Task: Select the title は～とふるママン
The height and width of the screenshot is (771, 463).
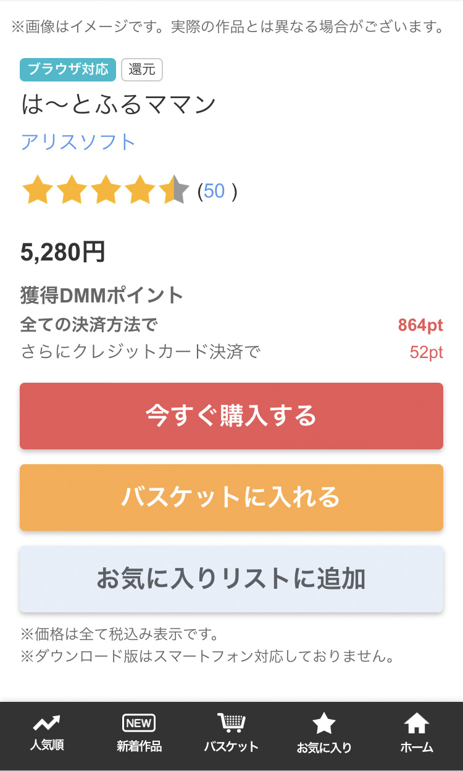Action: pyautogui.click(x=119, y=105)
